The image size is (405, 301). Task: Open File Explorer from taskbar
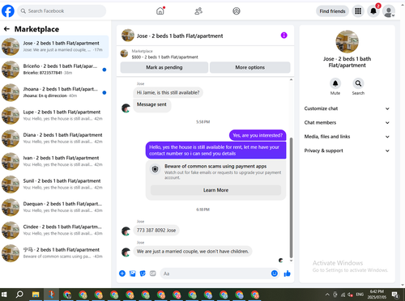pyautogui.click(x=36, y=295)
